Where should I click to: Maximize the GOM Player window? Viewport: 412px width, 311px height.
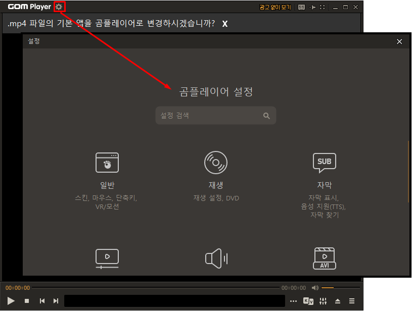[345, 8]
